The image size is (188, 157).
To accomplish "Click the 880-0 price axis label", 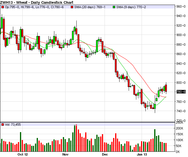I will [181, 45].
